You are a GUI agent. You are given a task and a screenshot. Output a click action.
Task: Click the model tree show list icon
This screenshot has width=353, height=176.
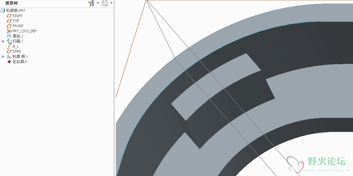(105, 3)
